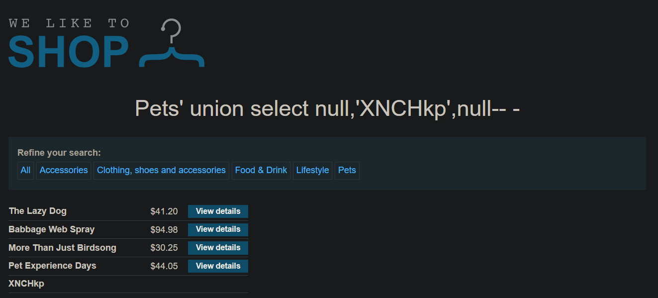Image resolution: width=658 pixels, height=298 pixels.
Task: Click the More Than Just Birdsong name
Action: tap(62, 248)
